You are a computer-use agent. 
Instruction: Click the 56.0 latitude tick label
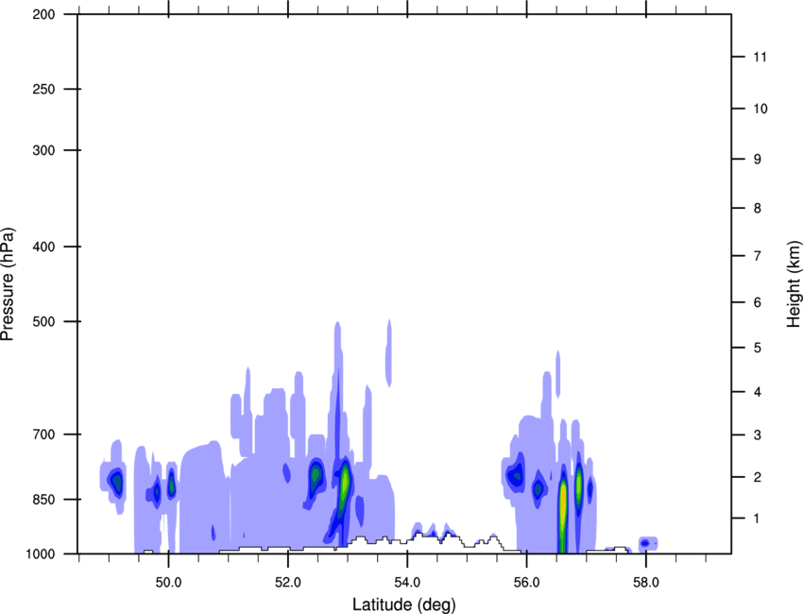526,583
